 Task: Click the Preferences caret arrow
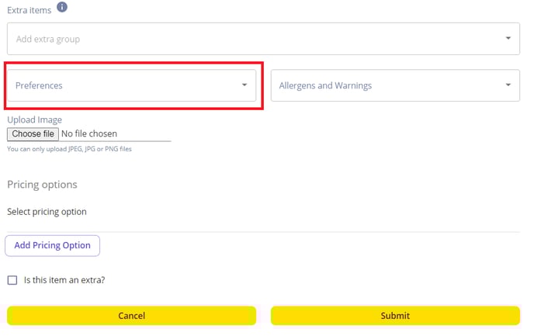pyautogui.click(x=244, y=85)
